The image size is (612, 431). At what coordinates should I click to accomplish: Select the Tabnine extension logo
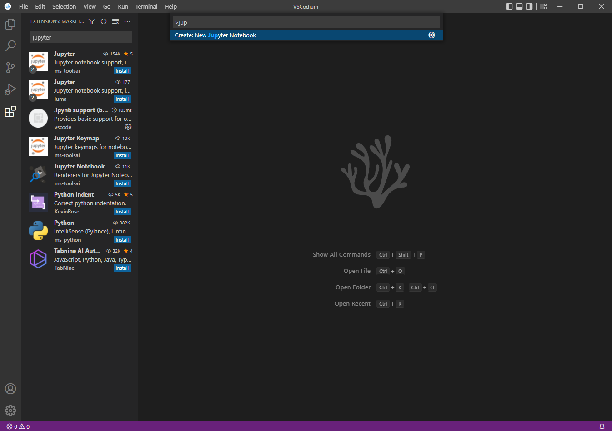tap(38, 259)
